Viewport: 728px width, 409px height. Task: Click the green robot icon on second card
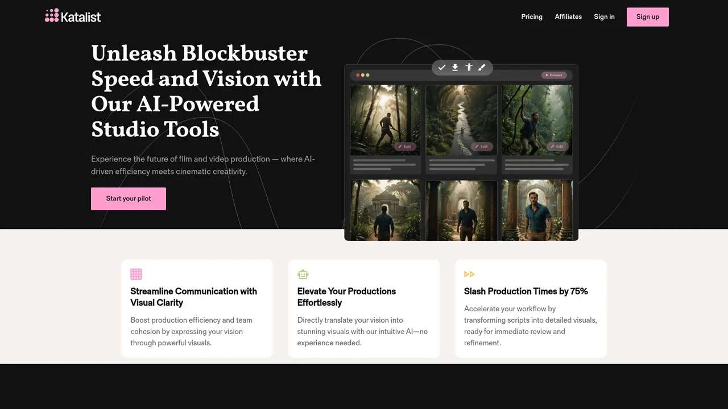(x=303, y=274)
